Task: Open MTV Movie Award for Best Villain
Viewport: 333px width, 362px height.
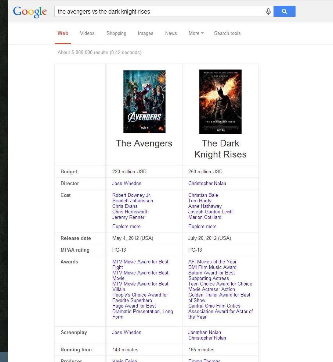Action: [140, 287]
